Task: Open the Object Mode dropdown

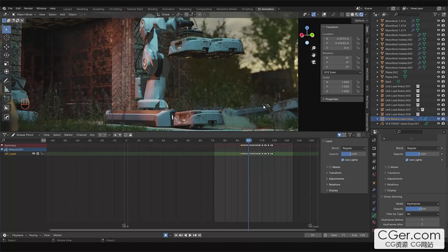Action: (x=24, y=15)
